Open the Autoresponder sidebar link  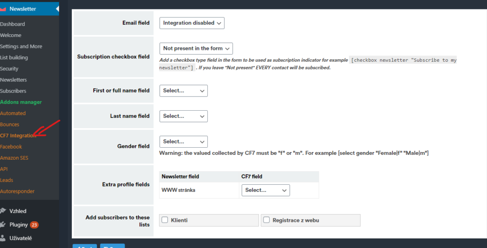[x=17, y=191]
